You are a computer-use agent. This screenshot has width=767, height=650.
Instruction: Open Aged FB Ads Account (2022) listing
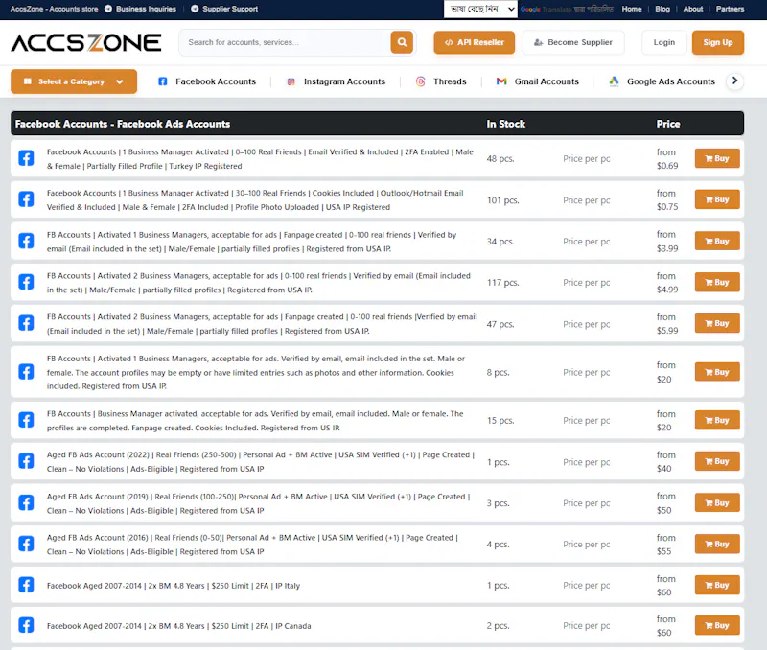coord(260,462)
